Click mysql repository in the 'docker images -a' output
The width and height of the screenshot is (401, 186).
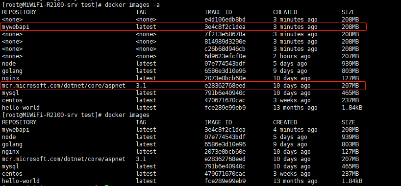pyautogui.click(x=10, y=93)
